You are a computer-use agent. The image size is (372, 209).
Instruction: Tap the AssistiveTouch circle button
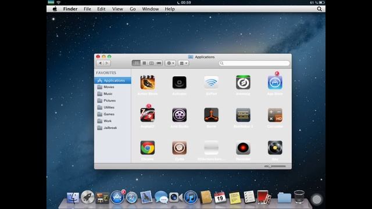tap(317, 200)
